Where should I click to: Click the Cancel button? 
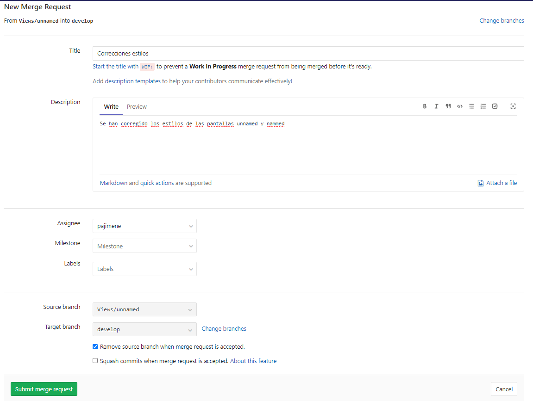[503, 389]
